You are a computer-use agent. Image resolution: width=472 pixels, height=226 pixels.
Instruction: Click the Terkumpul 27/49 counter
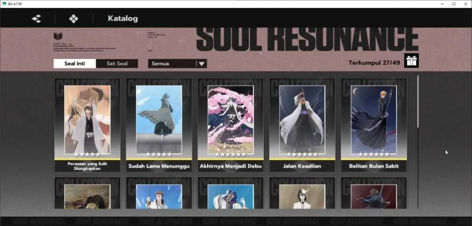pos(374,63)
